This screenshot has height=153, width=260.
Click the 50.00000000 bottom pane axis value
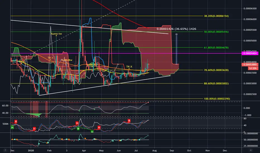(251, 140)
